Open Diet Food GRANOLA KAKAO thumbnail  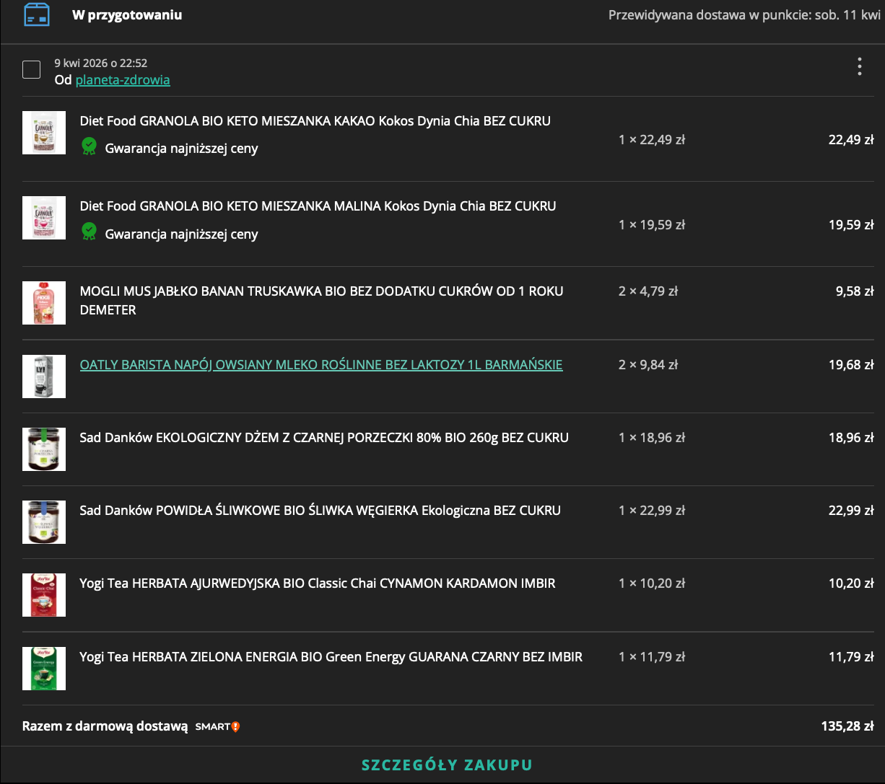click(x=44, y=133)
